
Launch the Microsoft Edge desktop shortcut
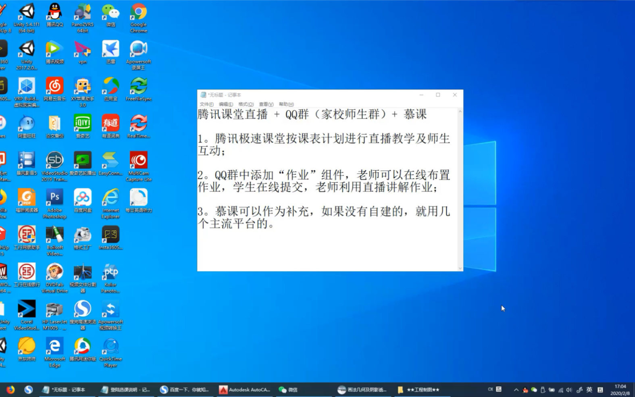pyautogui.click(x=54, y=353)
